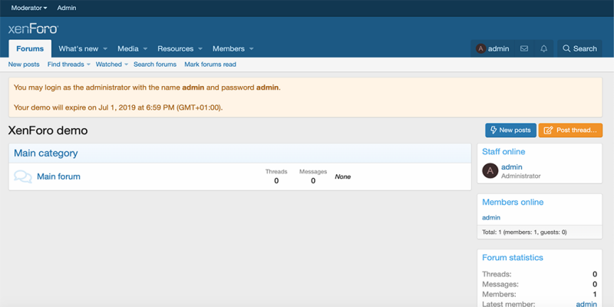Click the Watched link
This screenshot has height=307, width=614.
pos(109,64)
